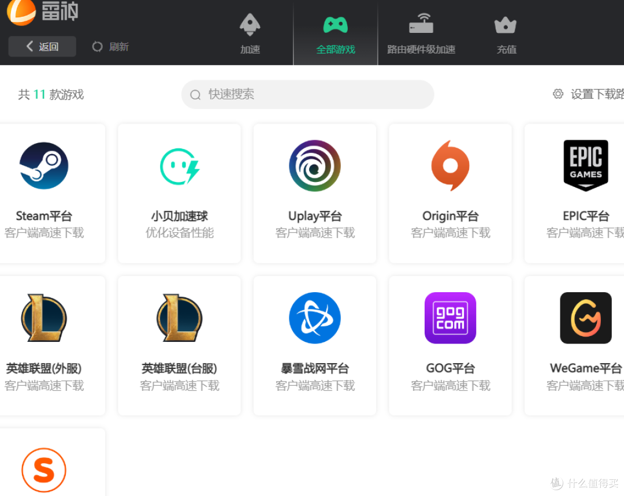Click the EPIC平台 label
The image size is (624, 496).
click(x=586, y=216)
